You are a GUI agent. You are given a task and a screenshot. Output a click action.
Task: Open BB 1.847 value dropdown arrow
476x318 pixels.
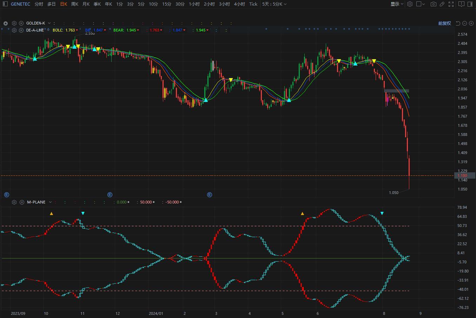point(105,30)
